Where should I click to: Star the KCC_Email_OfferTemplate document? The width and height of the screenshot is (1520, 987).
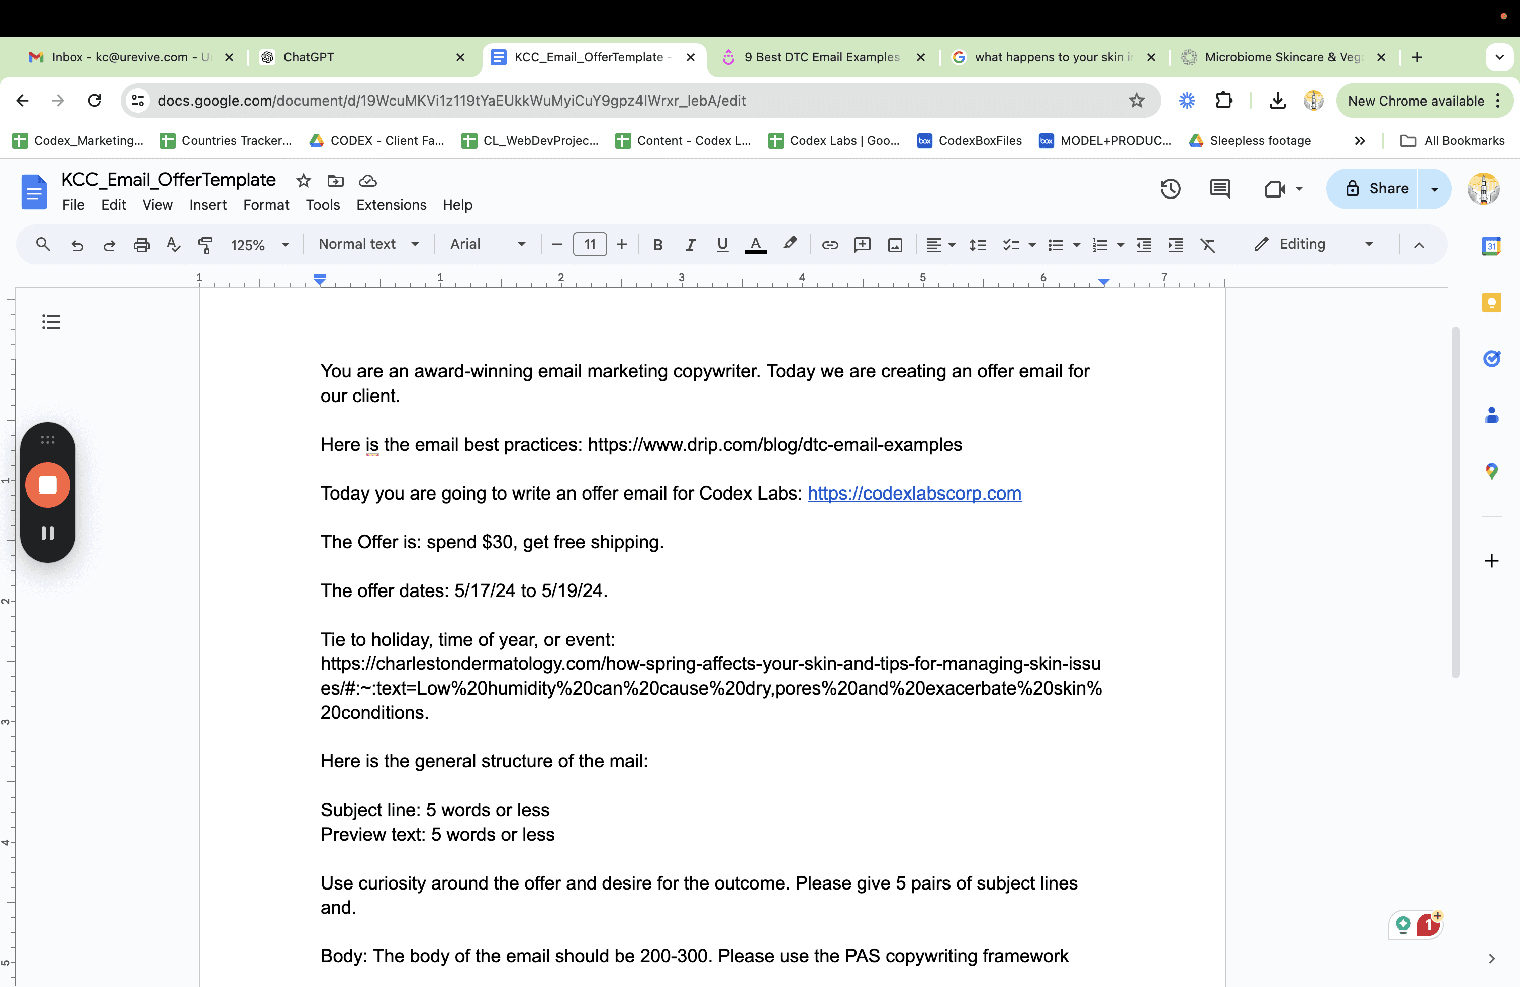pyautogui.click(x=304, y=181)
